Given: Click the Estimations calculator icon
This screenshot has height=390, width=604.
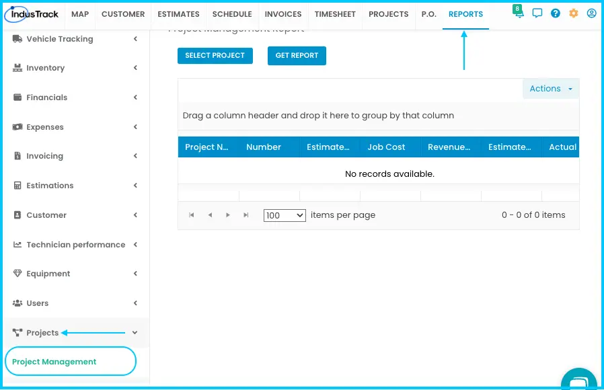Looking at the screenshot, I should click(17, 186).
